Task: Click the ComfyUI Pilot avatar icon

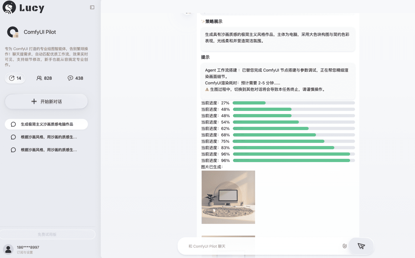Action: click(x=13, y=32)
